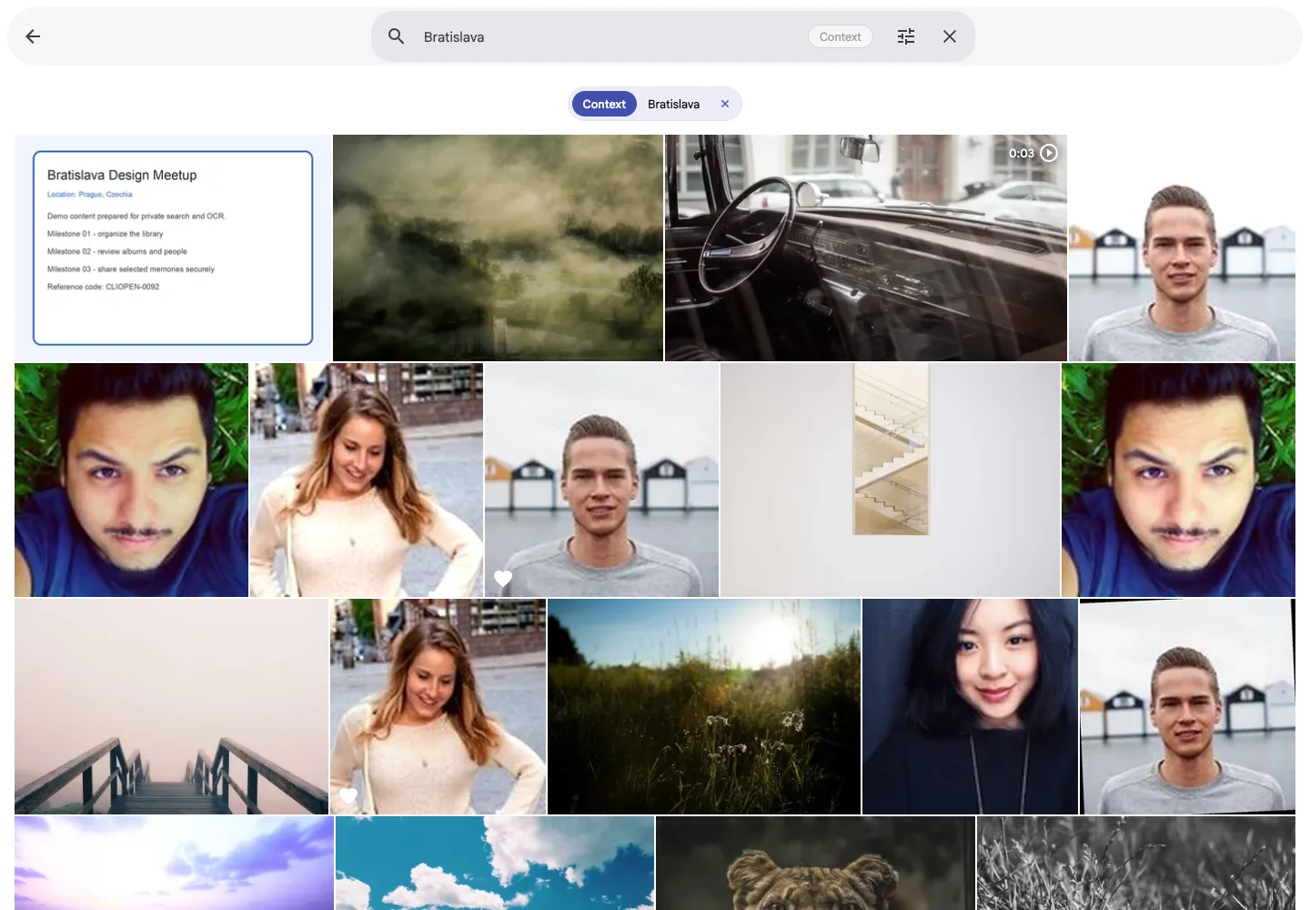
Task: Go back using the left arrow
Action: [34, 36]
